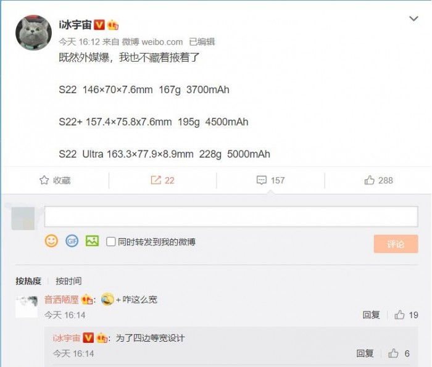Click the comment bubble icon showing 157

point(262,180)
